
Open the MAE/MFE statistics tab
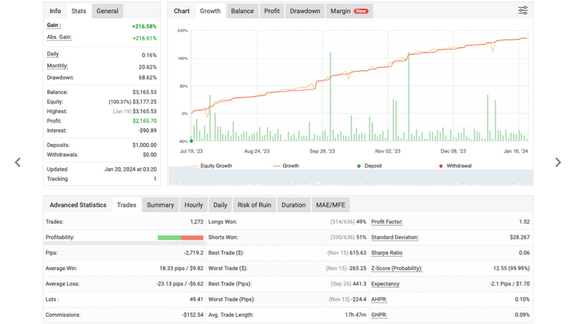click(x=330, y=205)
